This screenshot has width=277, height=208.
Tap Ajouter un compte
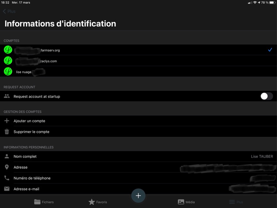[29, 121]
